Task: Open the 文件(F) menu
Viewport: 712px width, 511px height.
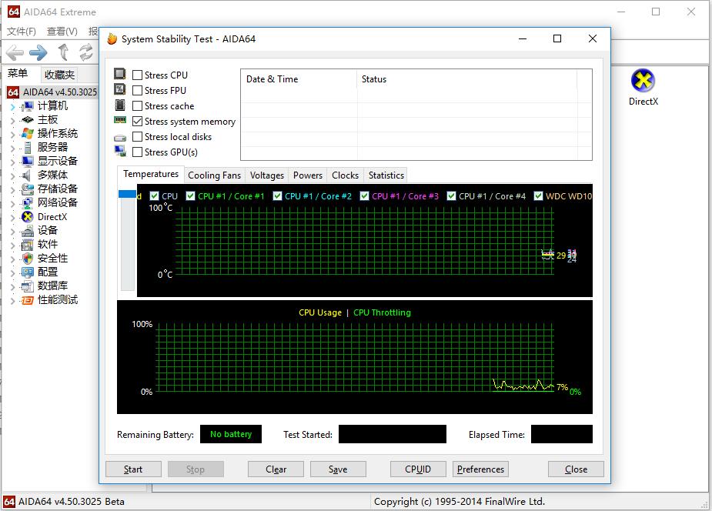Action: click(22, 32)
